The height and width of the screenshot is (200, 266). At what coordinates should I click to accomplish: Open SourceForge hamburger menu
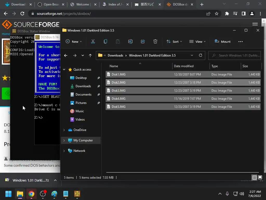[255, 24]
